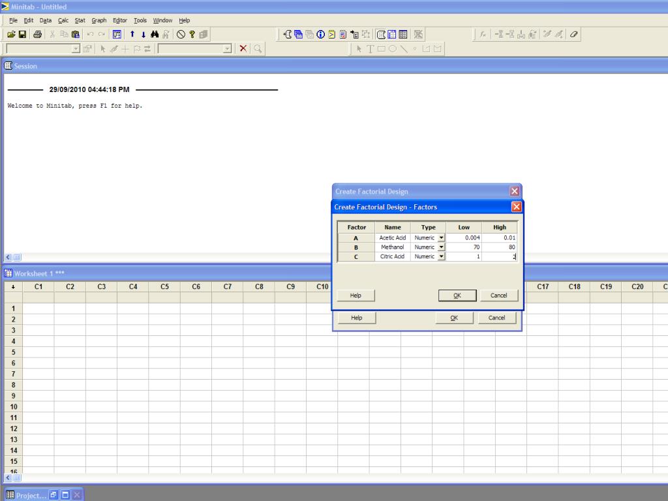Click the Show Session Folder icon
Viewport: 668px width, 501px height.
click(x=287, y=35)
